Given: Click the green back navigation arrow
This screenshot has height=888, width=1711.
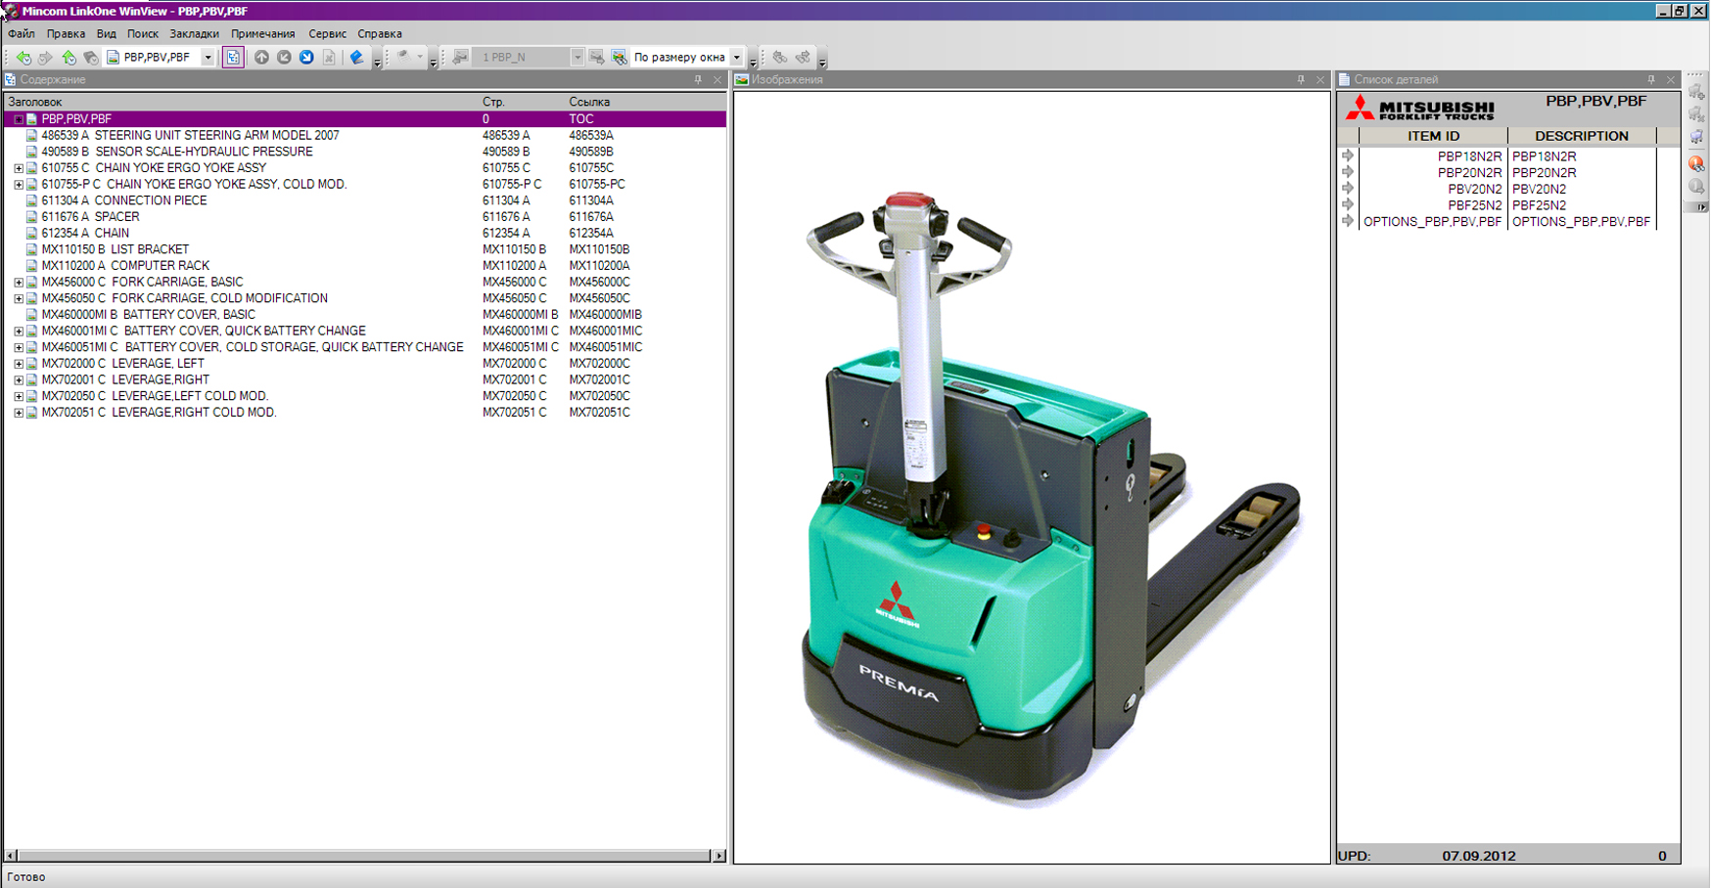Looking at the screenshot, I should point(23,58).
